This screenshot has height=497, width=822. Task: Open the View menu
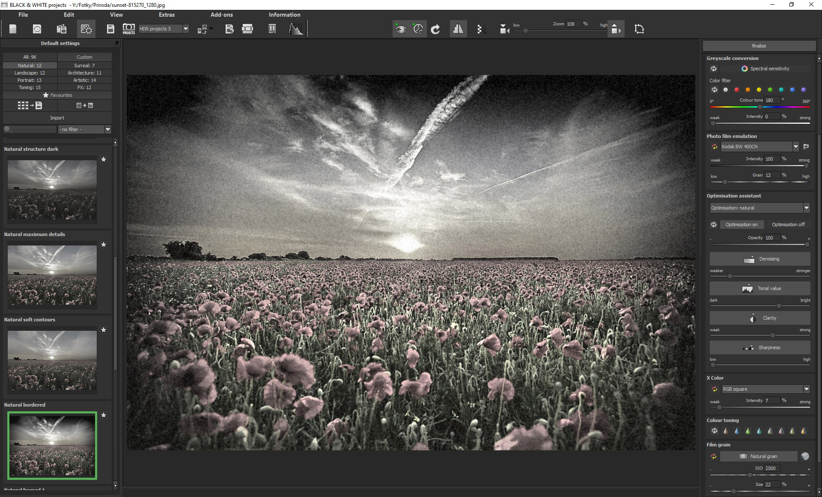[116, 15]
